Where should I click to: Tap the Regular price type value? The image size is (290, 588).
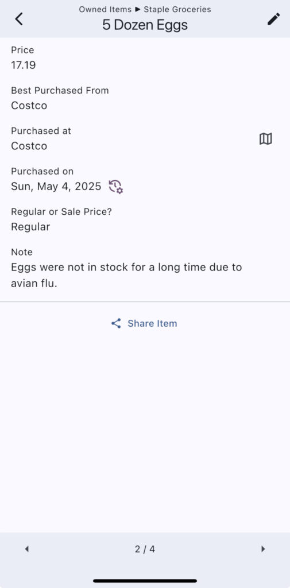tap(30, 227)
